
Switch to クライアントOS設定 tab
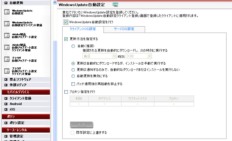coord(83,29)
